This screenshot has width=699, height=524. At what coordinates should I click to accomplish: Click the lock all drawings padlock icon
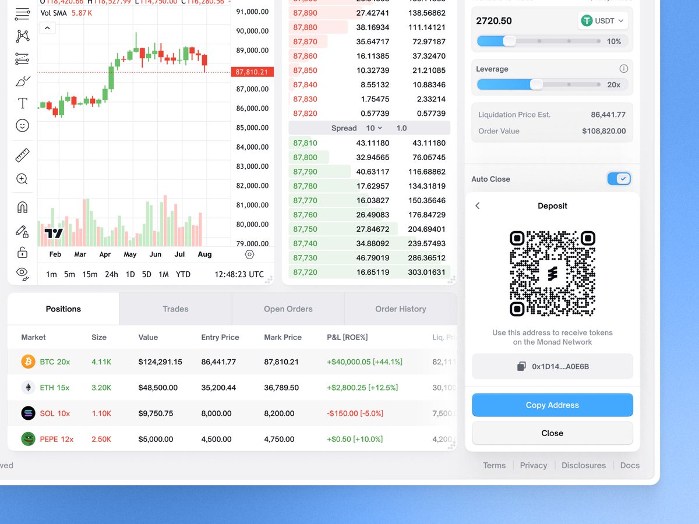[x=22, y=252]
